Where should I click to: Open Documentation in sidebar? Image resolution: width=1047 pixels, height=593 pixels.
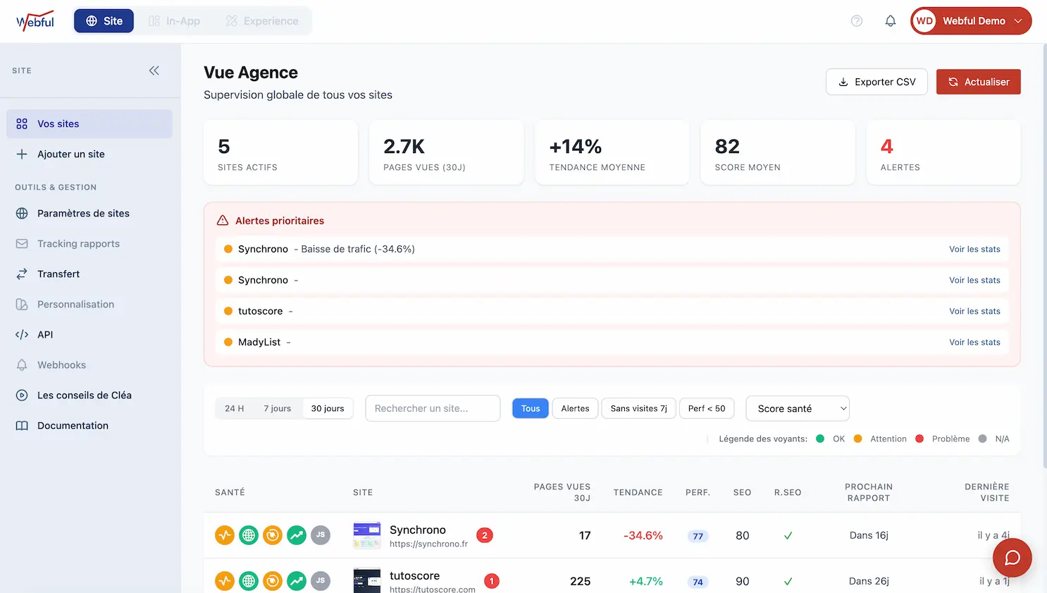tap(89, 425)
